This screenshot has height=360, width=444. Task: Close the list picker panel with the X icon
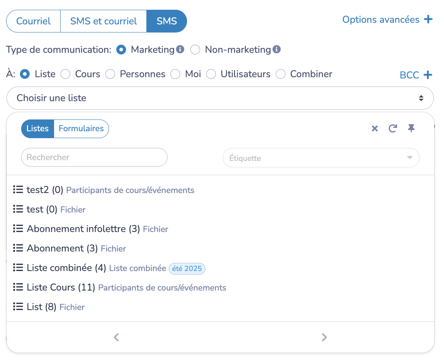pos(374,128)
